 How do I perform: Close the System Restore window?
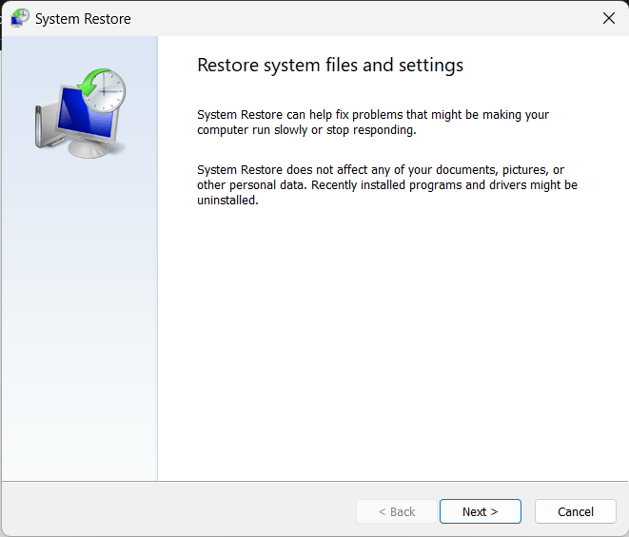point(609,18)
